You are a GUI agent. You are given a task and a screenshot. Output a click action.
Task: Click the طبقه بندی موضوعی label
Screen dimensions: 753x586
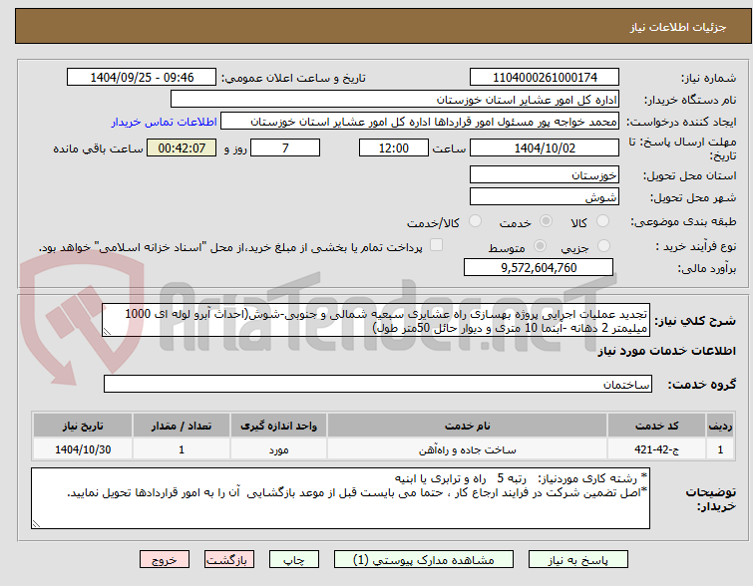coord(683,221)
